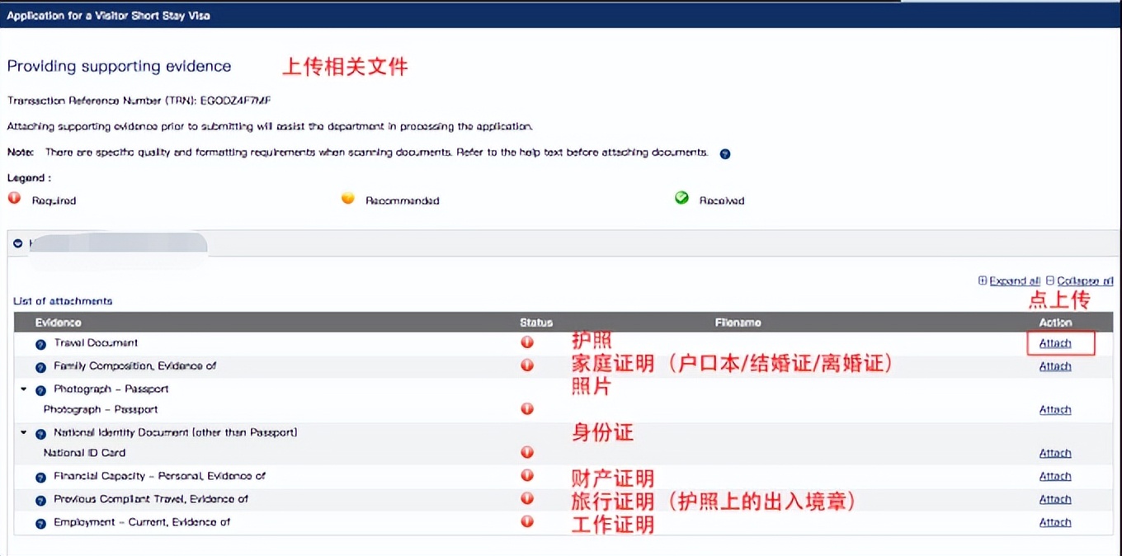Open help icon beside Previous Compliant Travel
This screenshot has width=1122, height=556.
(40, 501)
